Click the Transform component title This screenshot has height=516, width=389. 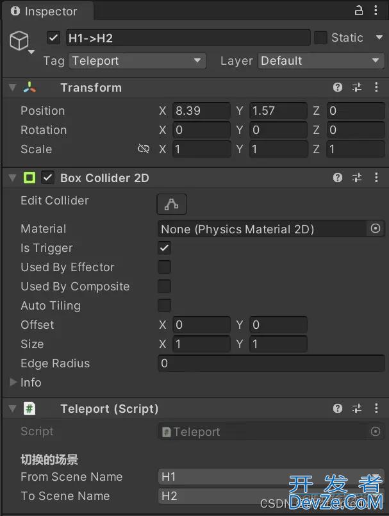coord(91,88)
